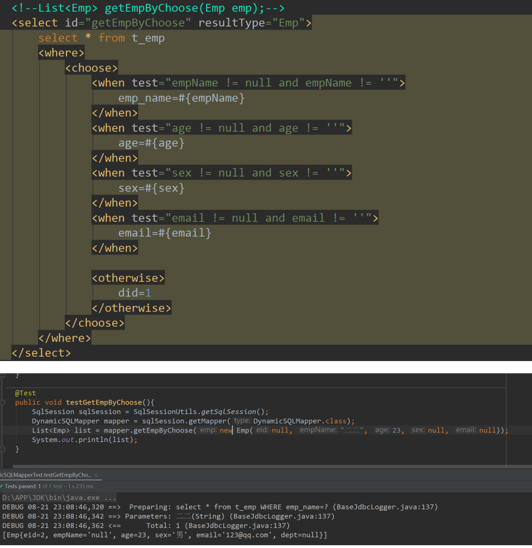Viewport: 532px width, 548px height.
Task: Click getSqlSession() call in the Java editor
Action: tap(233, 412)
